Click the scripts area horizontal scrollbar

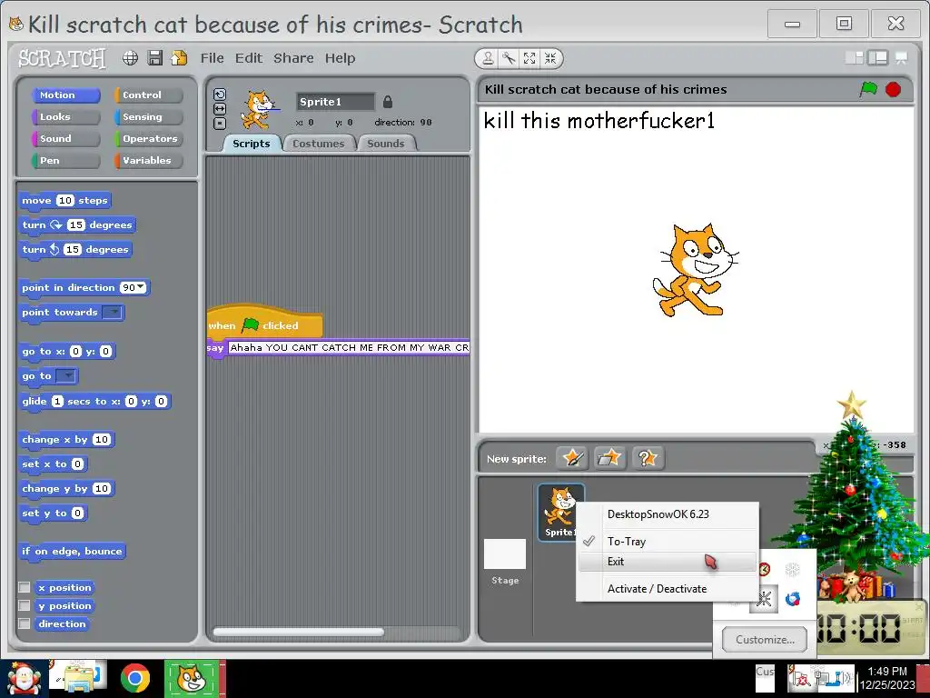[x=298, y=633]
